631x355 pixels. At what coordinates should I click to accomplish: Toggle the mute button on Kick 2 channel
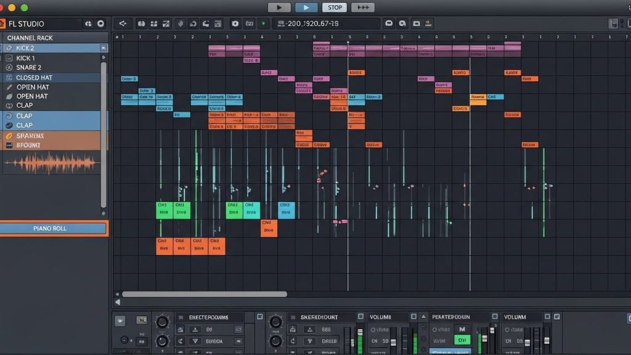104,48
